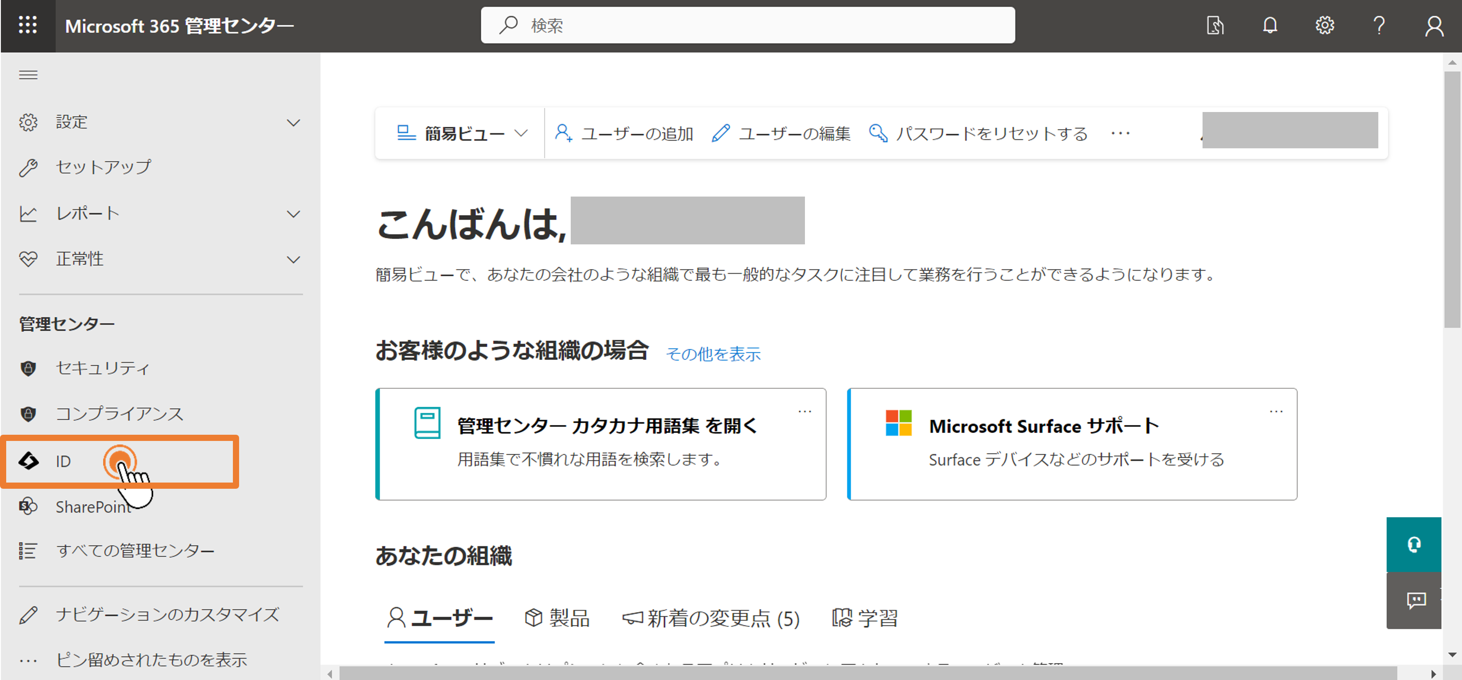The width and height of the screenshot is (1462, 680).
Task: Click the 正常性 heart icon
Action: 28,259
